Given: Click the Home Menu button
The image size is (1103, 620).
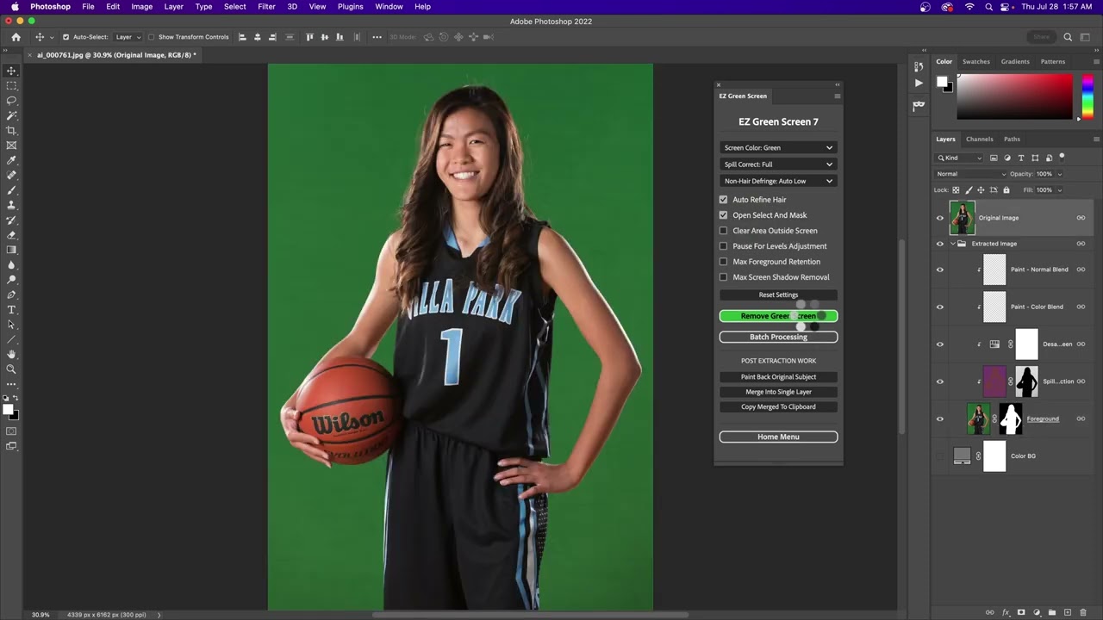Looking at the screenshot, I should [778, 437].
